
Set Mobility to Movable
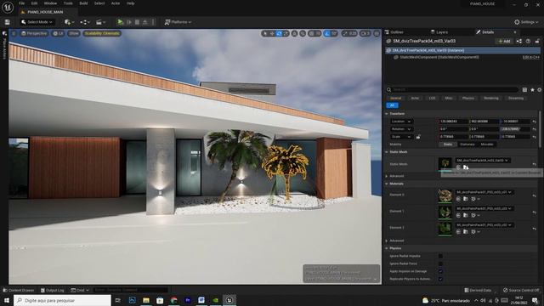click(x=487, y=144)
